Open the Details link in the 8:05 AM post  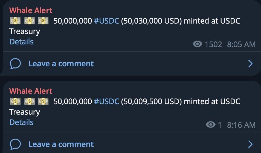click(21, 42)
